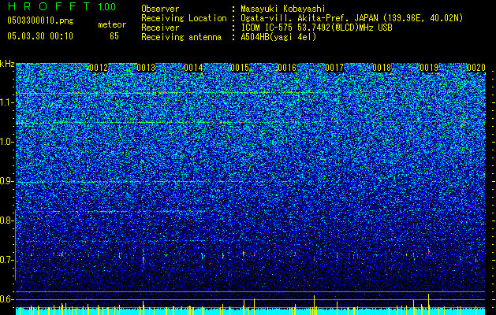Viewport: 496px width, 315px height.
Task: Select the file name 0503300010.png
Action: point(40,20)
